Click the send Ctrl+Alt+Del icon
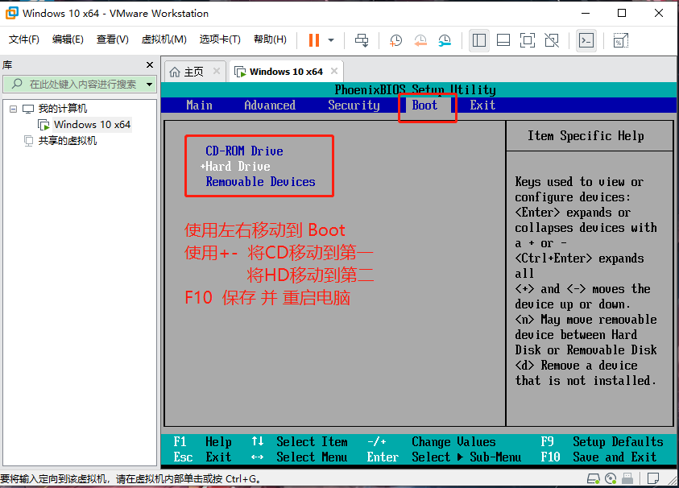Viewport: 679px width, 488px height. 362,40
